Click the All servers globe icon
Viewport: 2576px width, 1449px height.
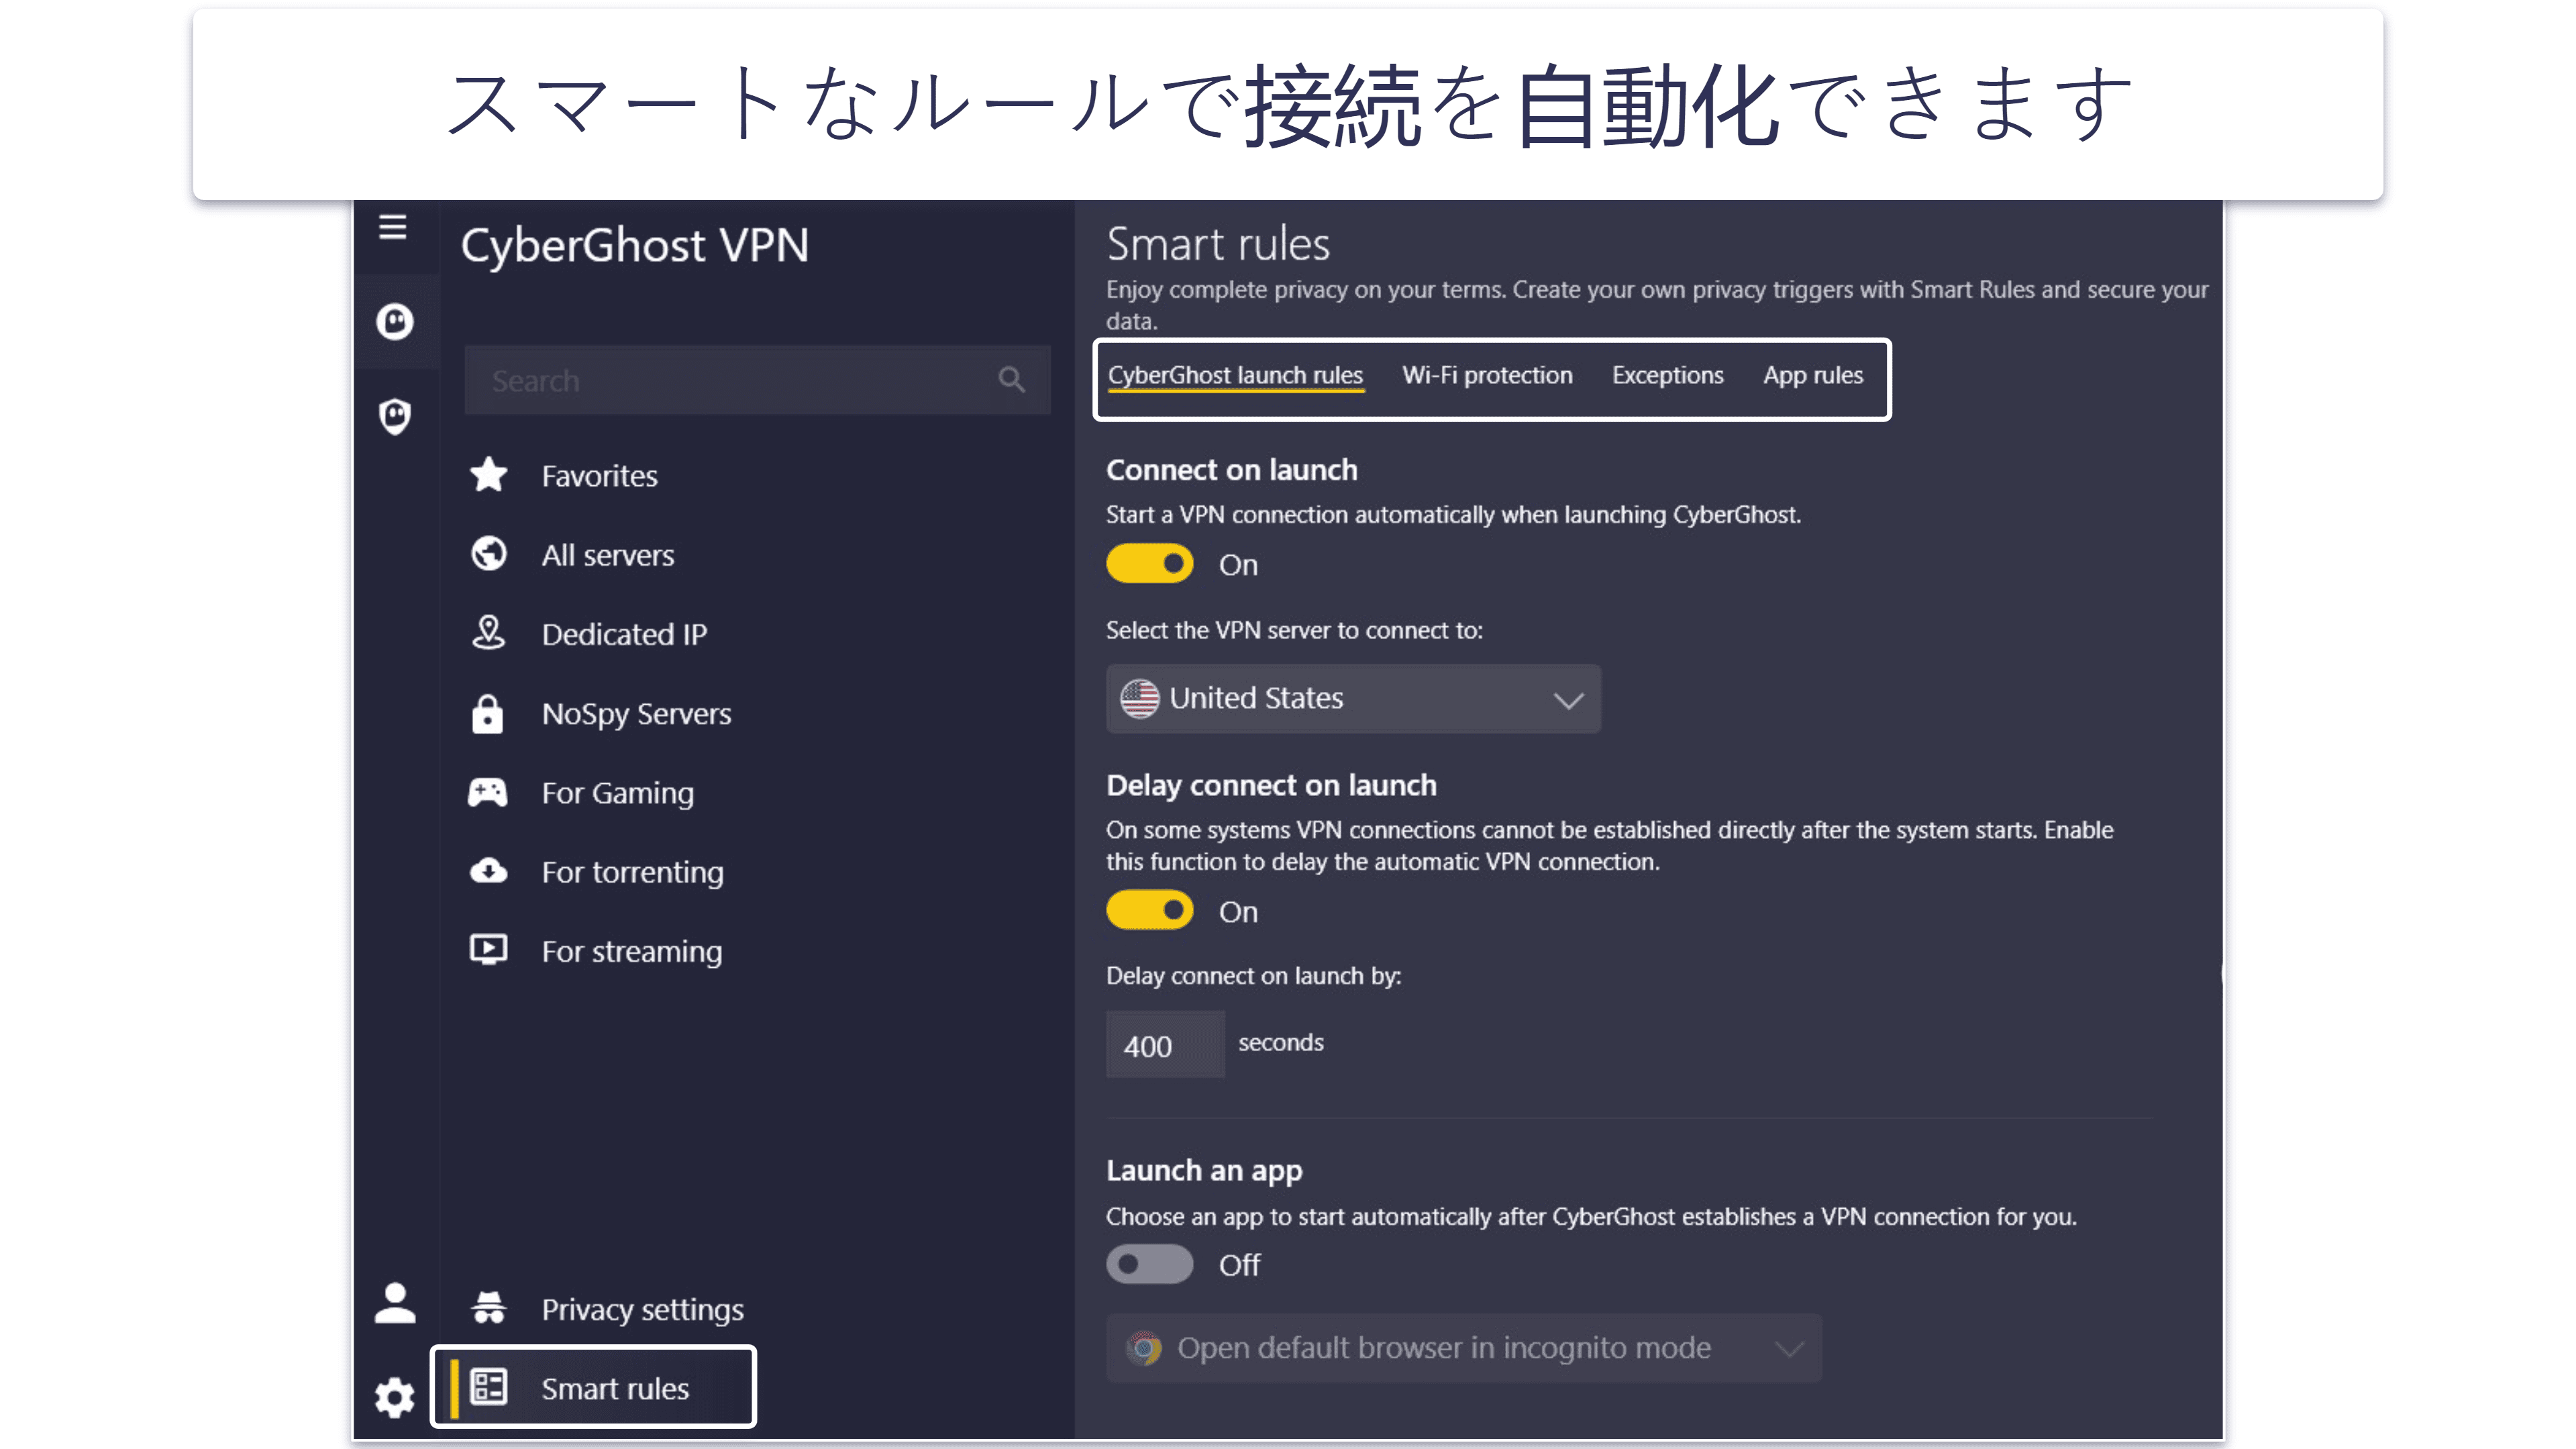pos(489,554)
